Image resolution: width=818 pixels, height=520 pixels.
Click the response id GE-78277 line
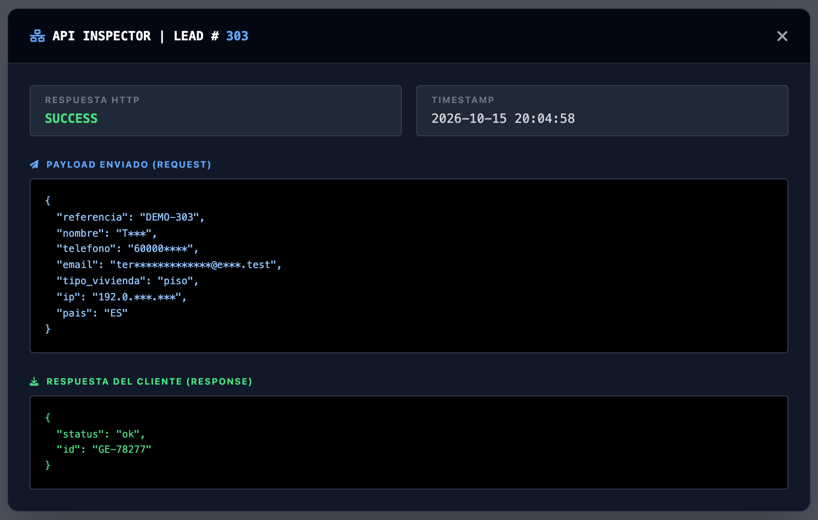[x=104, y=450]
